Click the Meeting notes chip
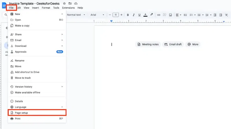 point(148,44)
